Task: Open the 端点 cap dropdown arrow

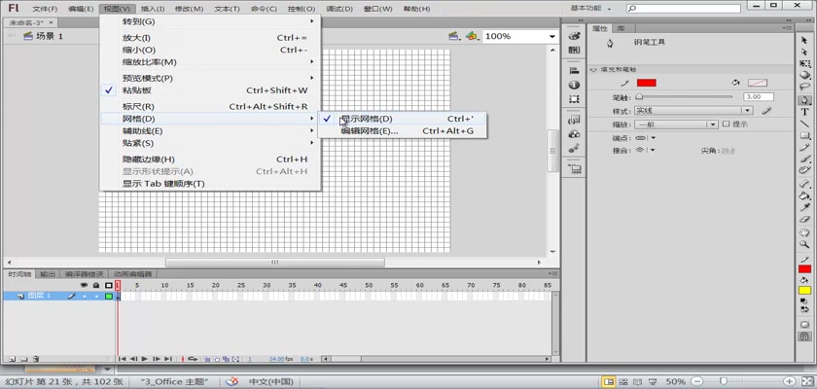Action: click(x=653, y=138)
